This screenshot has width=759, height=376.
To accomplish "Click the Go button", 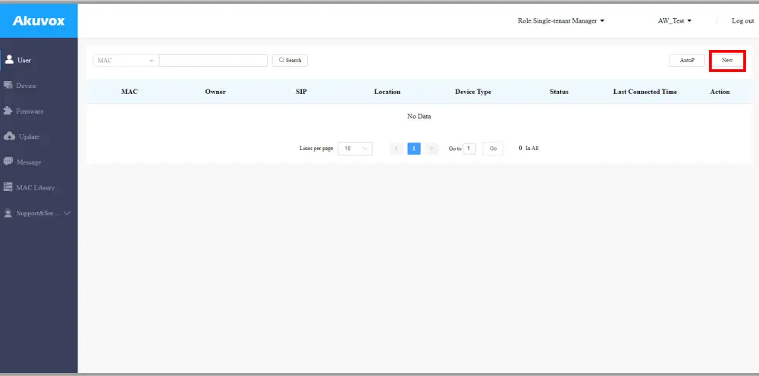I will tap(493, 149).
